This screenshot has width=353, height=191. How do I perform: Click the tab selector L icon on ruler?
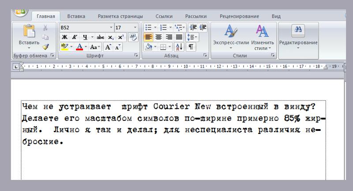[x=16, y=67]
